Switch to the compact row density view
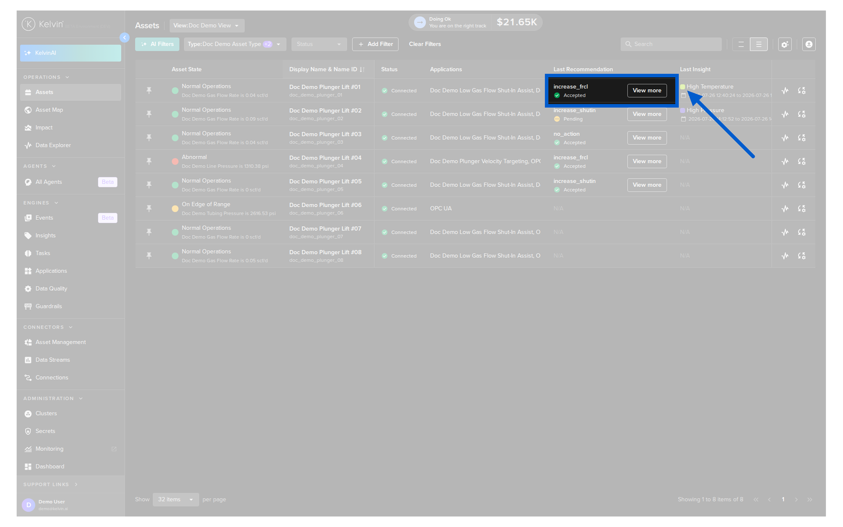The width and height of the screenshot is (843, 527). tap(741, 44)
